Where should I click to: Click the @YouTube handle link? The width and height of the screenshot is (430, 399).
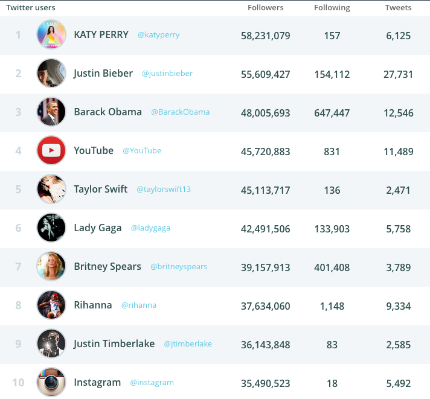coord(142,150)
